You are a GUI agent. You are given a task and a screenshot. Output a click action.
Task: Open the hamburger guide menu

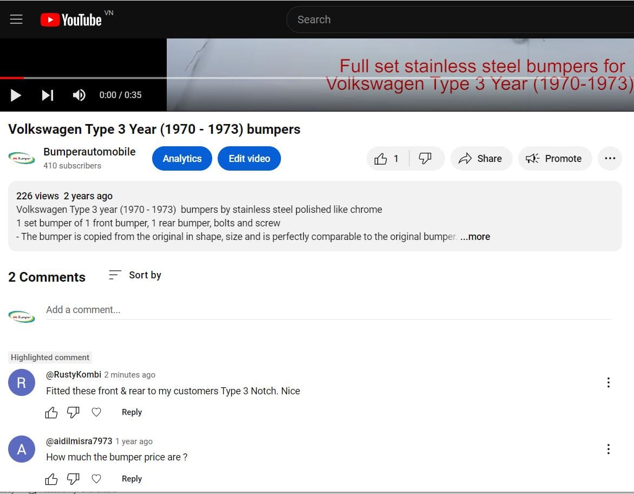tap(16, 19)
